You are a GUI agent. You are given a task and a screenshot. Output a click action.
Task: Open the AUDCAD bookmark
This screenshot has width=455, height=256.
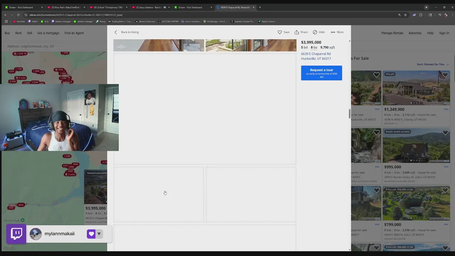click(x=168, y=21)
